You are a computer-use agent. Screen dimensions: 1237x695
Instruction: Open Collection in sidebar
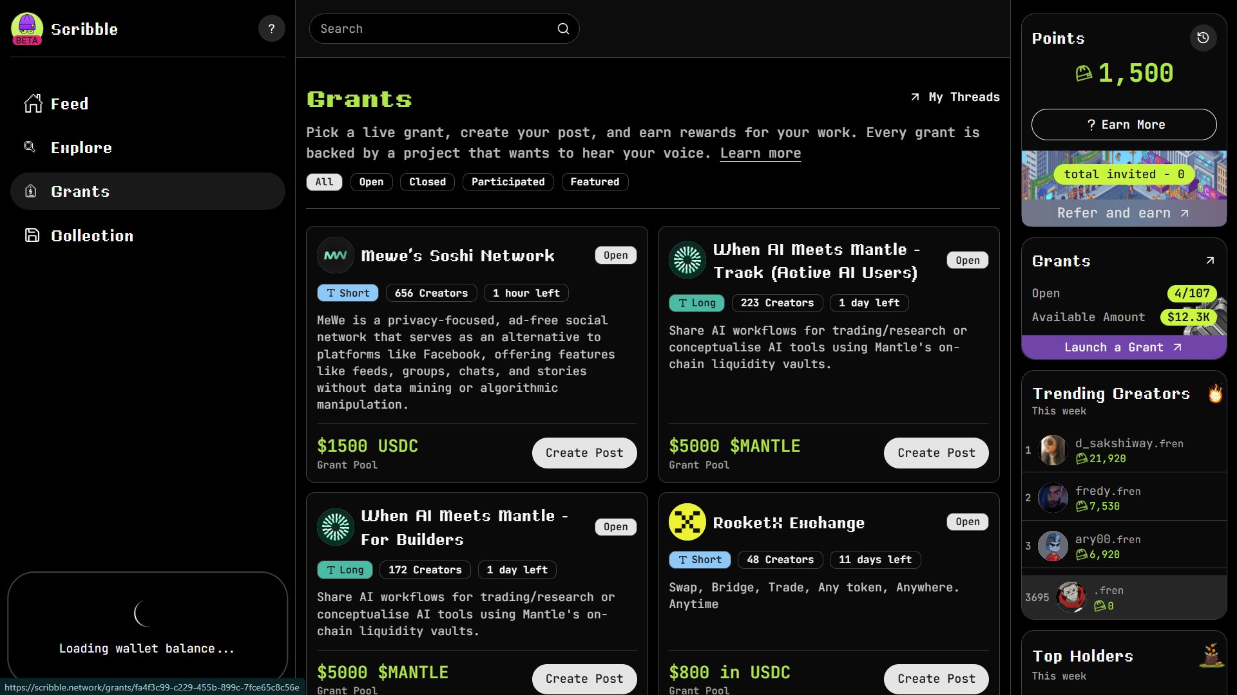coord(91,236)
